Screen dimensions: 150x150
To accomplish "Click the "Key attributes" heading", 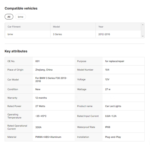I will [x=16, y=51].
